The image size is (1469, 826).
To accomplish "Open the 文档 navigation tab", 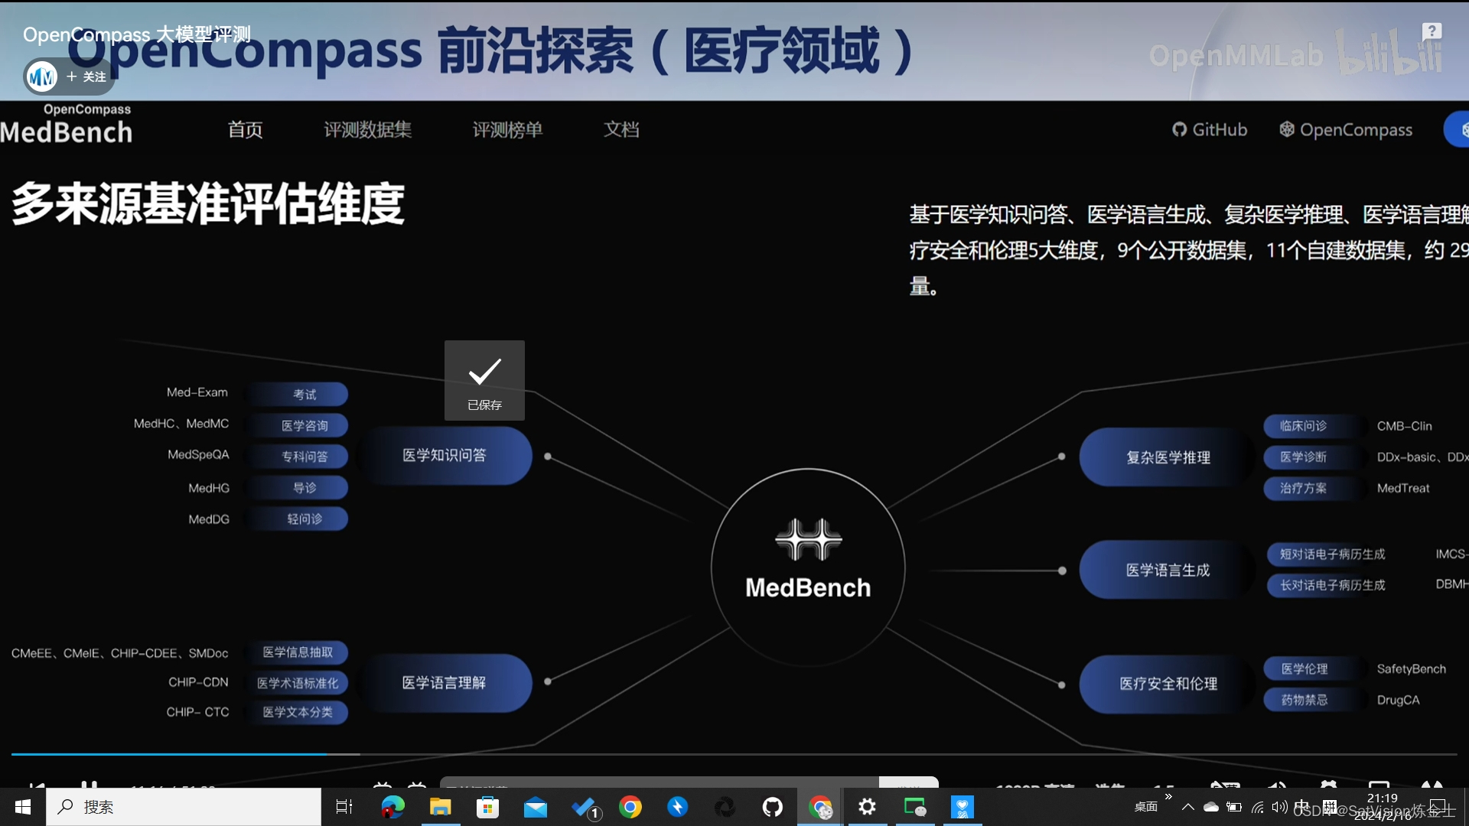I will 621,129.
